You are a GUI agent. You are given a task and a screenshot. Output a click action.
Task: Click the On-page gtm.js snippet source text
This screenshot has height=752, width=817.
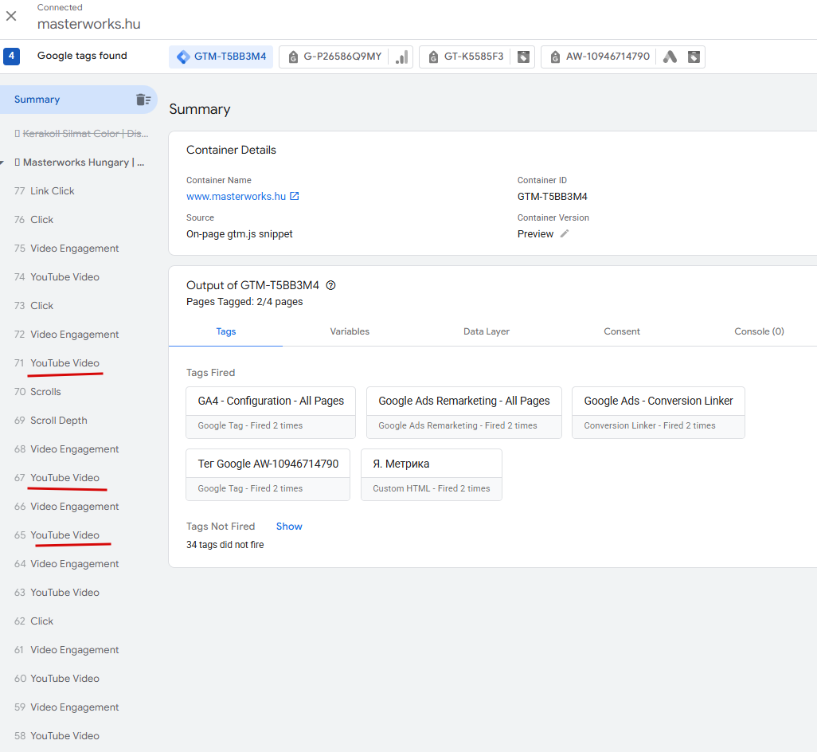click(239, 234)
